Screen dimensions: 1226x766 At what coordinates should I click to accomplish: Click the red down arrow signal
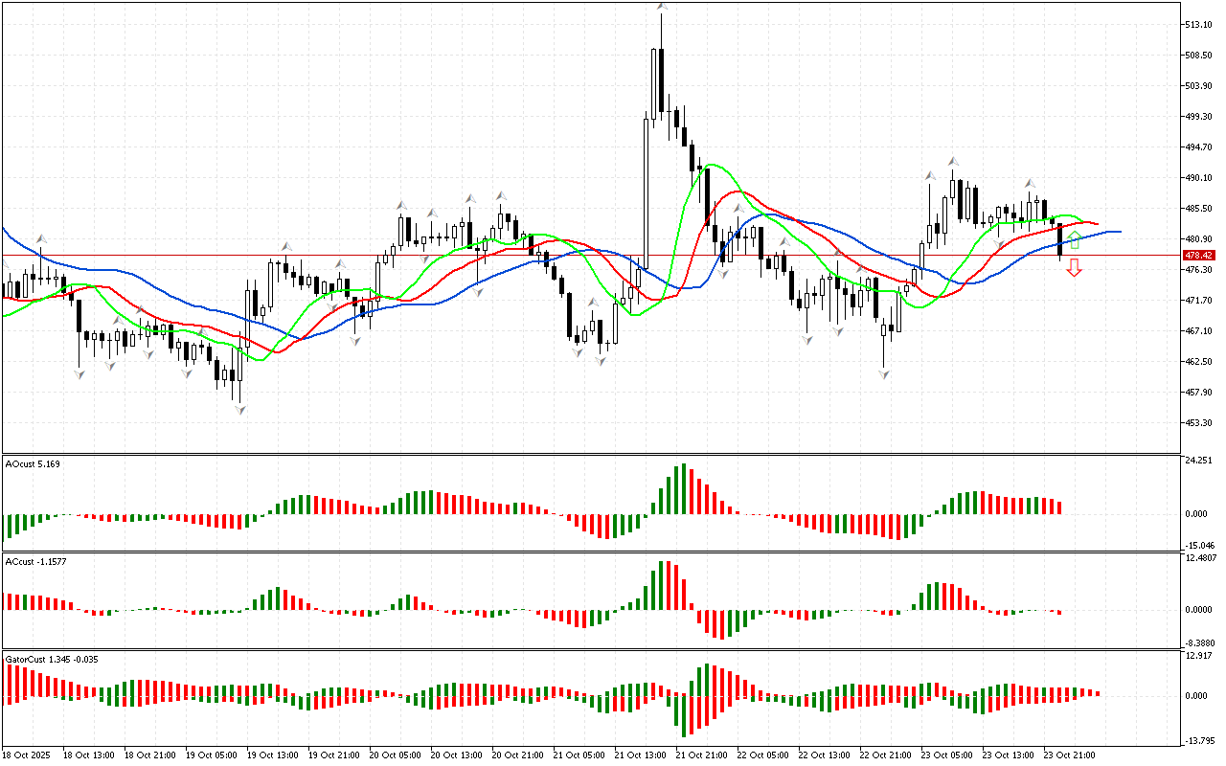point(1075,268)
